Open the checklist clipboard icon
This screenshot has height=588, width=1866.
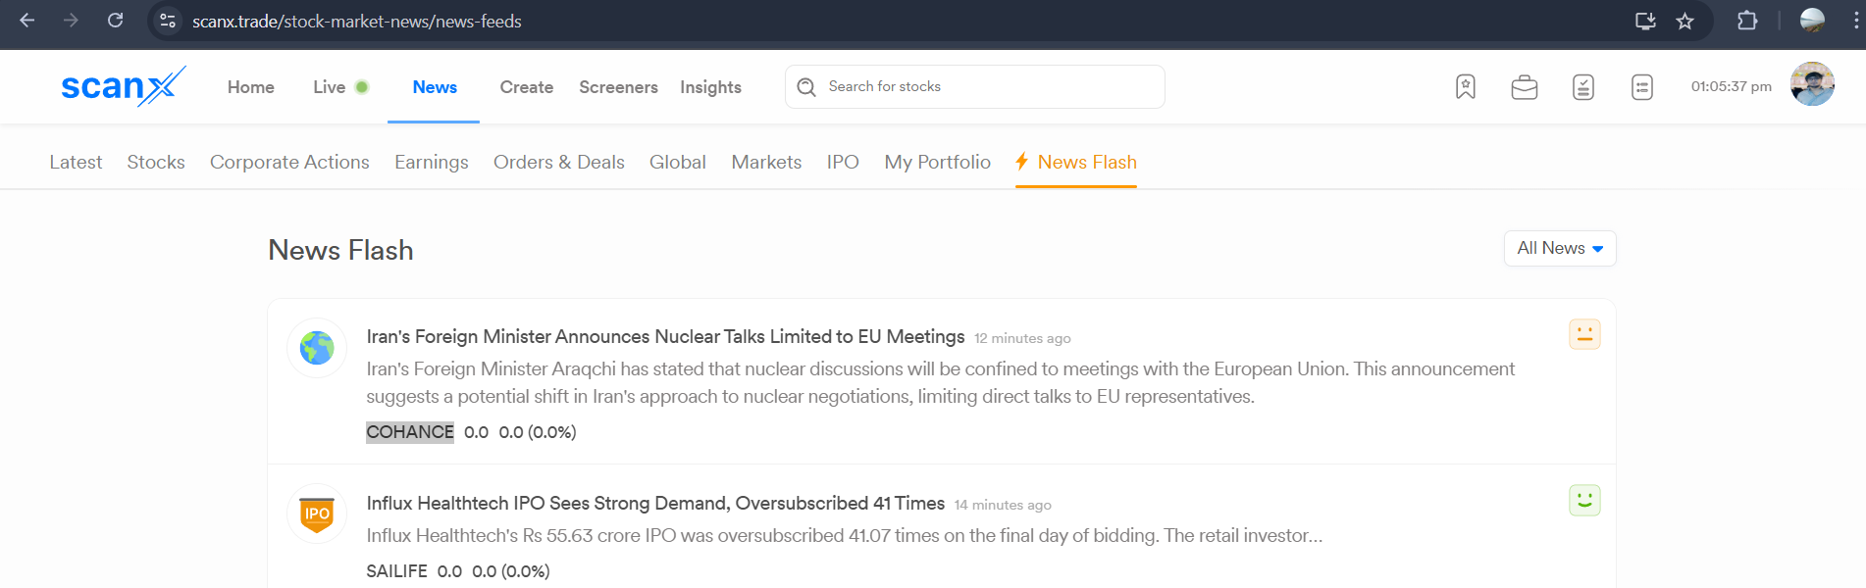1583,87
